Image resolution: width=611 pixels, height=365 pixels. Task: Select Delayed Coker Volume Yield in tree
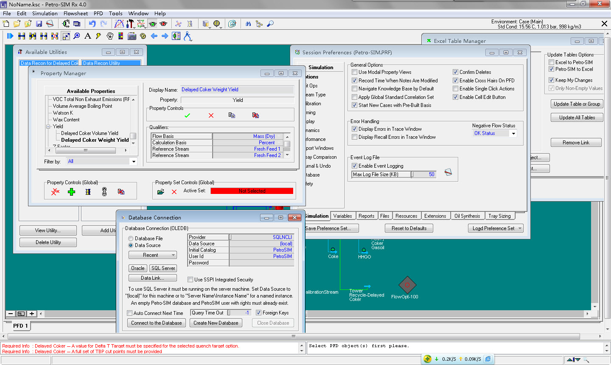[90, 133]
